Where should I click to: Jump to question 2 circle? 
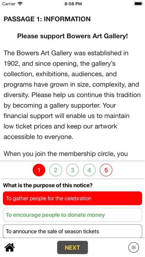pyautogui.click(x=55, y=170)
